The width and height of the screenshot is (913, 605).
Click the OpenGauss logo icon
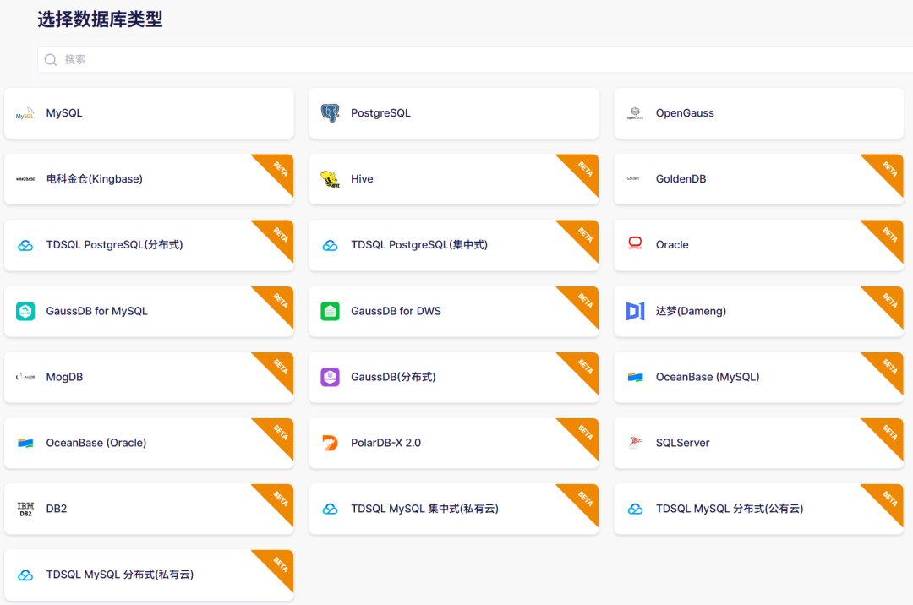[x=635, y=113]
